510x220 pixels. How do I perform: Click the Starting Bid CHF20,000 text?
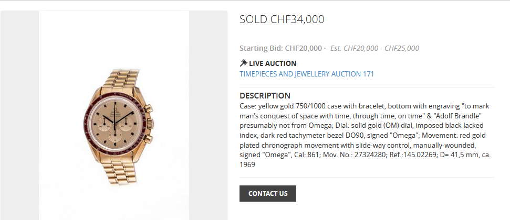pos(280,48)
